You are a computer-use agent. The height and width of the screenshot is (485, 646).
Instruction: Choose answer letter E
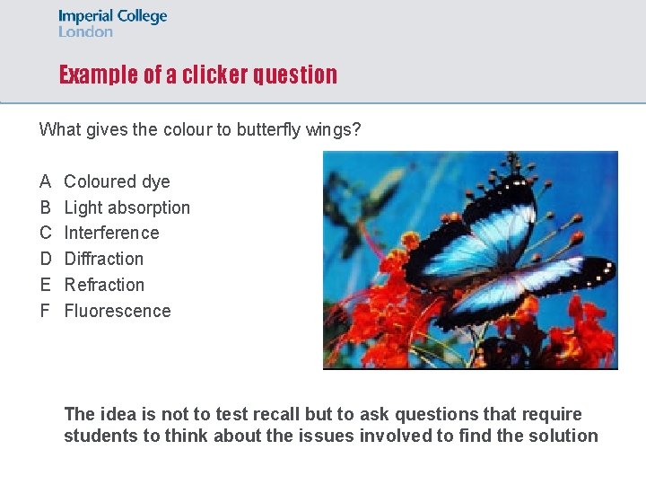tap(45, 285)
